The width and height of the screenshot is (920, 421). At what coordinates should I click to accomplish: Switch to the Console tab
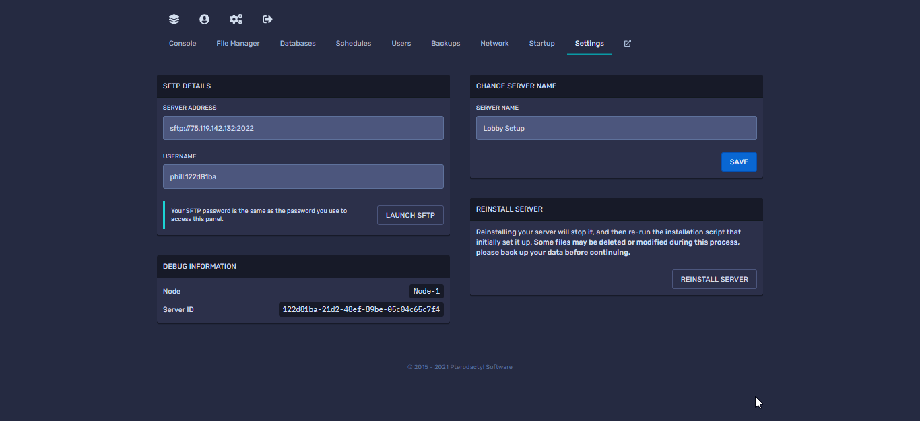click(183, 44)
